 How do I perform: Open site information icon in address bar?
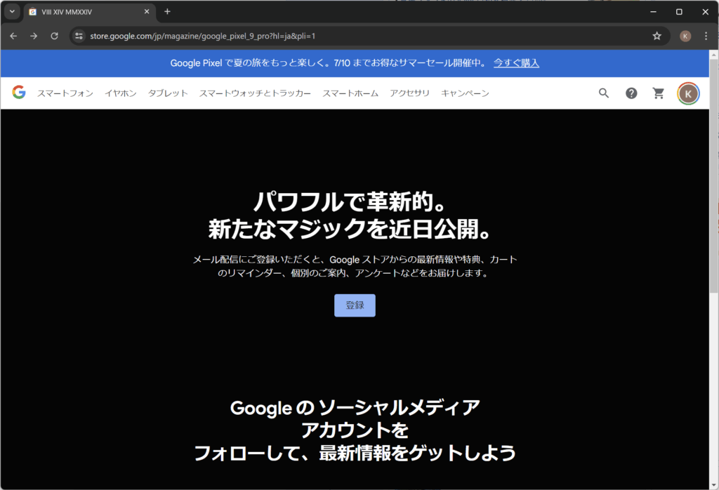(79, 36)
